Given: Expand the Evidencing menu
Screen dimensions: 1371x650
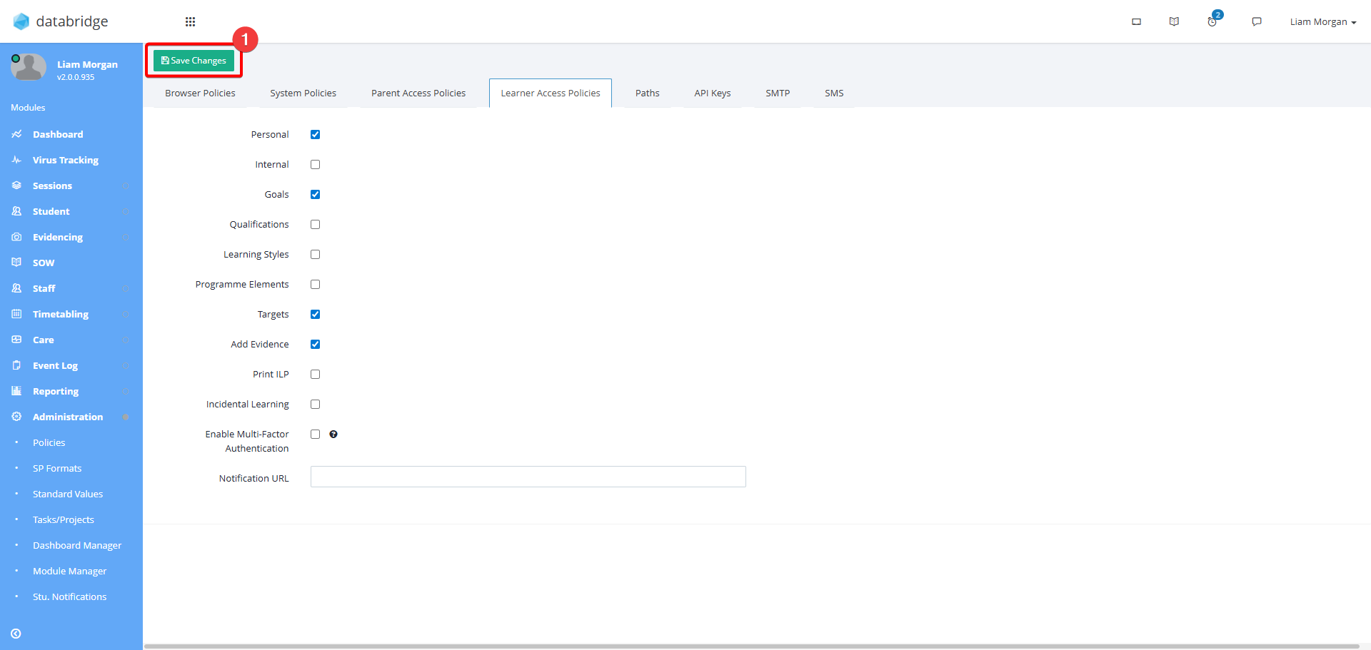Looking at the screenshot, I should (126, 237).
